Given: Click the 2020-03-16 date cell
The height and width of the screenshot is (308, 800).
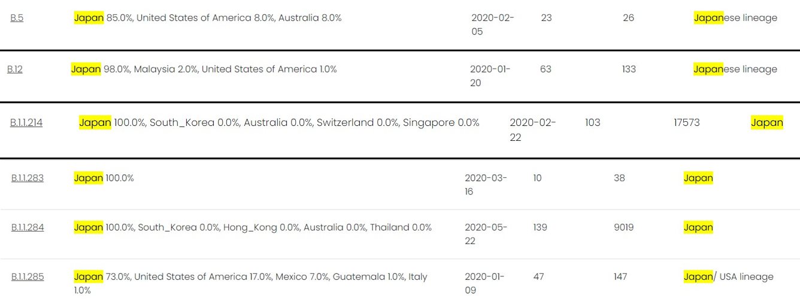Looking at the screenshot, I should click(486, 184).
